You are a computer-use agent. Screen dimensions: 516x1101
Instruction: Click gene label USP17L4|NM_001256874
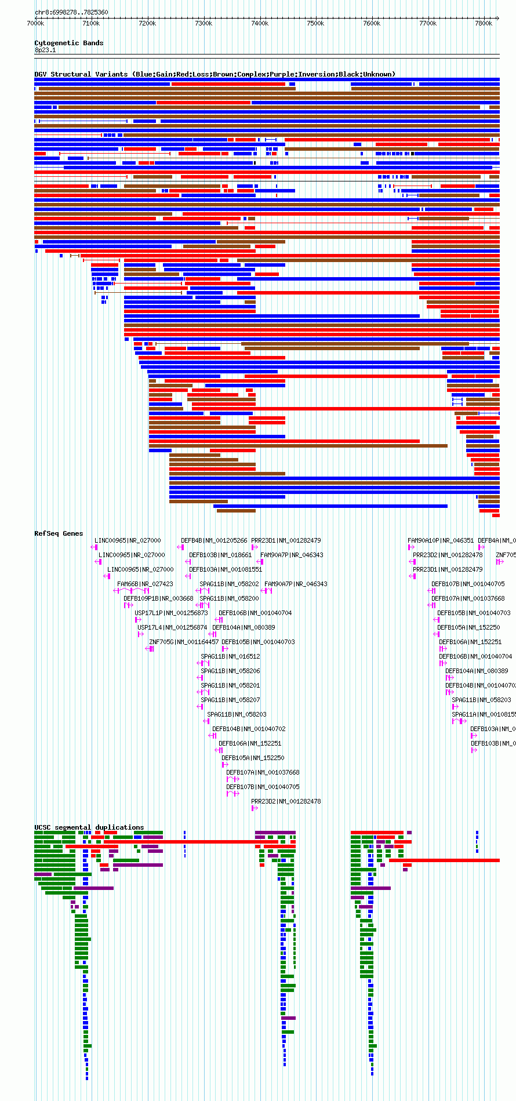click(172, 627)
